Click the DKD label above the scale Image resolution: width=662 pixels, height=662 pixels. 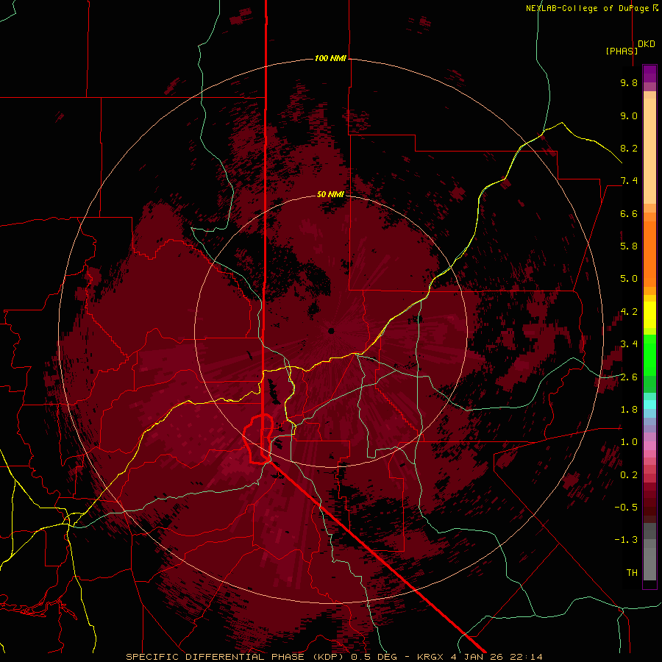(x=647, y=44)
